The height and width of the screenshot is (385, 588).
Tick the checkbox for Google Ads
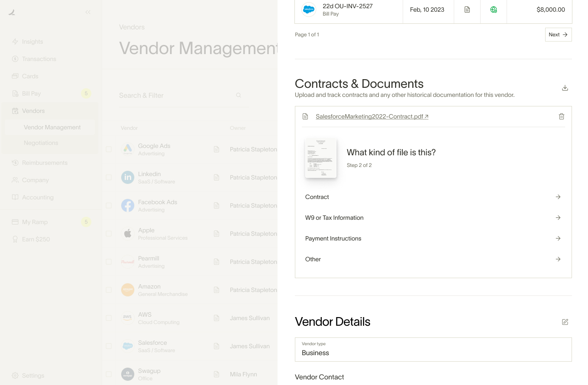point(109,149)
